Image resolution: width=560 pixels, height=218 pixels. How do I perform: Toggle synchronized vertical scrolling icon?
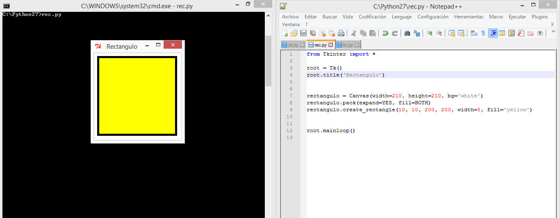pos(452,34)
